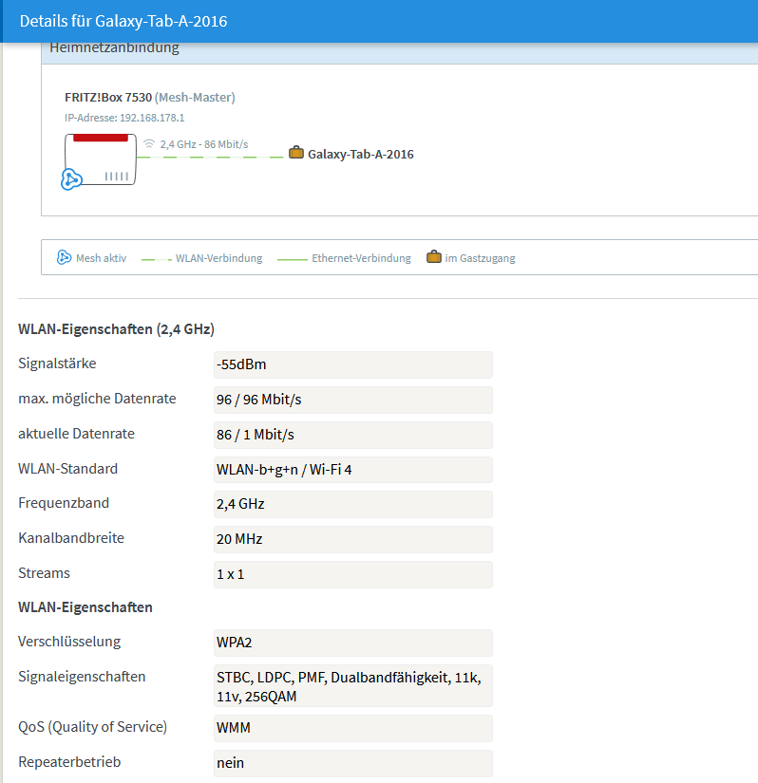
Task: Click the Verschlüsselung label
Action: click(x=69, y=642)
